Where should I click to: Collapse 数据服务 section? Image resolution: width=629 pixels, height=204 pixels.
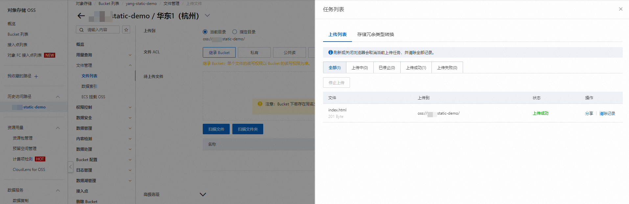pos(58,190)
